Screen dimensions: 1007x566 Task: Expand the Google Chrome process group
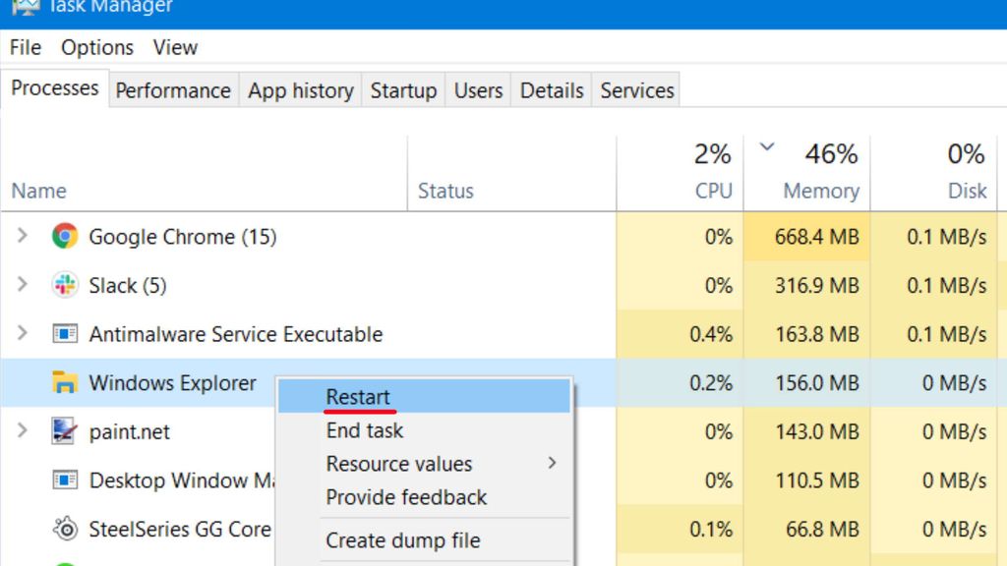click(22, 237)
